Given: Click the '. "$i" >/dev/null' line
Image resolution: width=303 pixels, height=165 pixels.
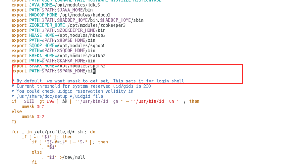Looking at the screenshot, I should 63,157.
